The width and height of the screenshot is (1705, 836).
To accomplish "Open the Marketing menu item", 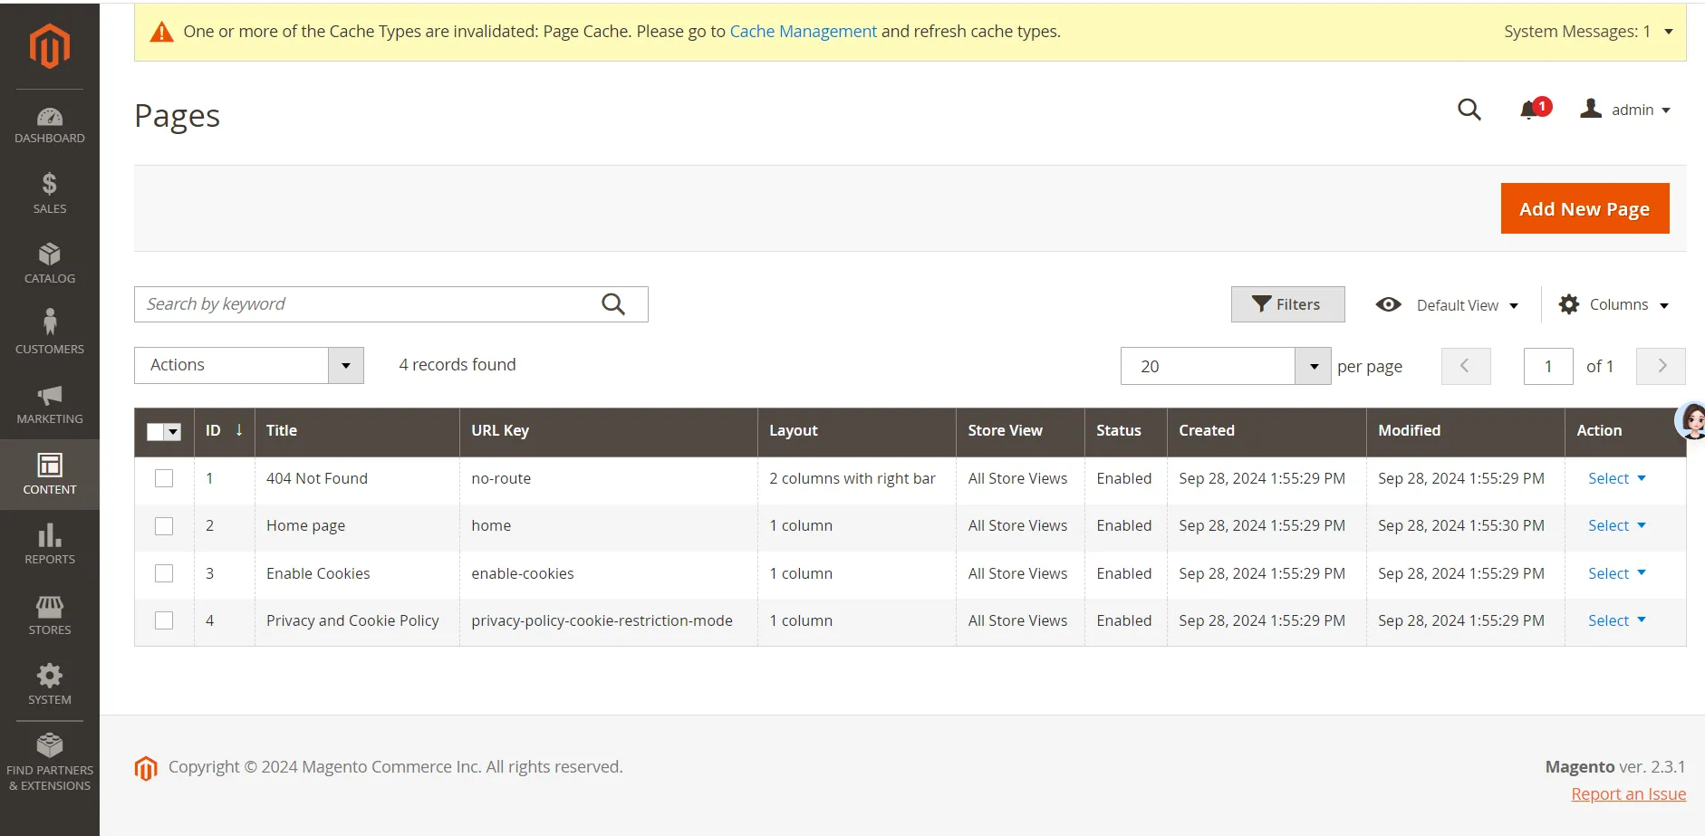I will coord(50,404).
